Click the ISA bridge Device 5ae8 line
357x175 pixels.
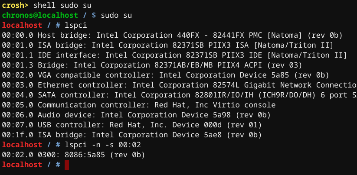(x=132, y=135)
